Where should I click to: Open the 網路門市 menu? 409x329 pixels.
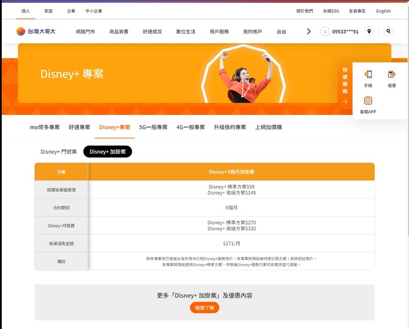point(85,32)
